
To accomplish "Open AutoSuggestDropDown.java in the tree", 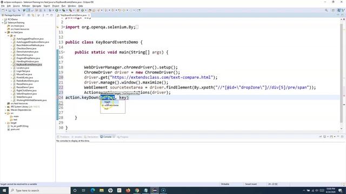I will point(30,39).
